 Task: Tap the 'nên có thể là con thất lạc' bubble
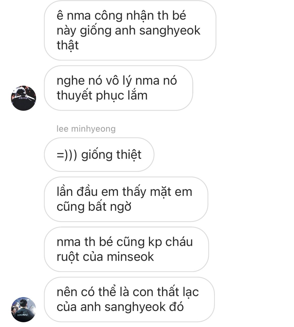pos(129,299)
